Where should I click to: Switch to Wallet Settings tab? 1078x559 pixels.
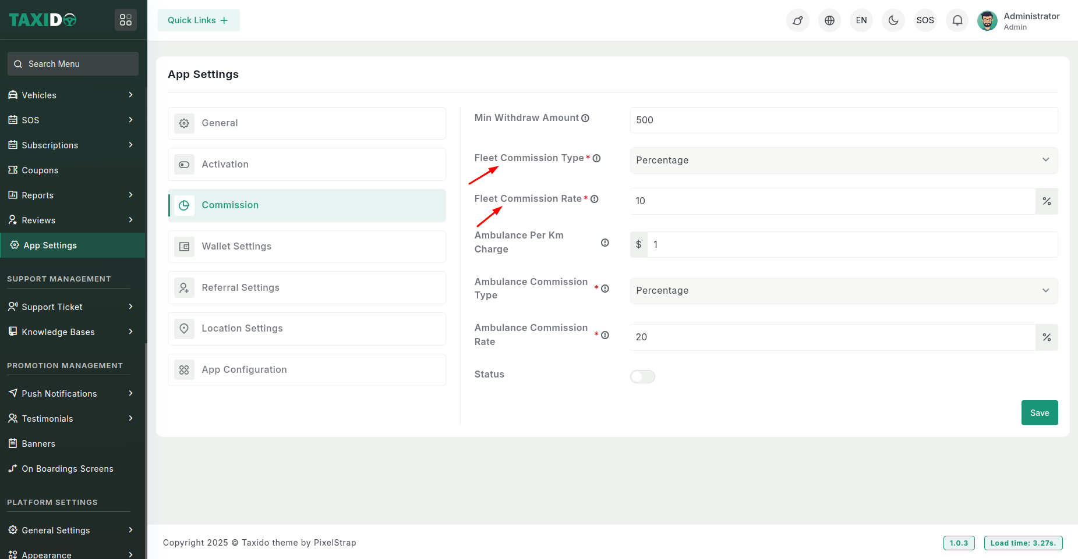click(x=307, y=247)
